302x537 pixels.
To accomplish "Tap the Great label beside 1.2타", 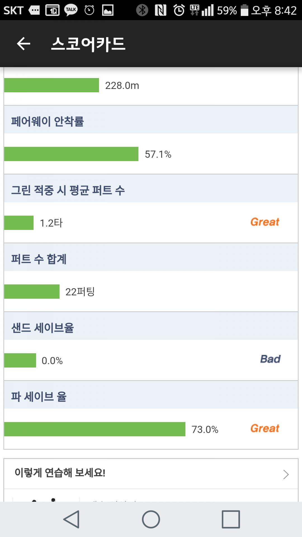I will [265, 222].
